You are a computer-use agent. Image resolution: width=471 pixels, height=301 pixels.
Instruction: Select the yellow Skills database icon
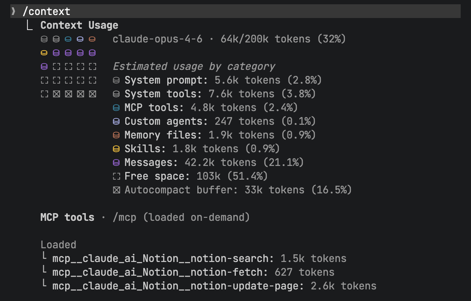[x=116, y=149]
